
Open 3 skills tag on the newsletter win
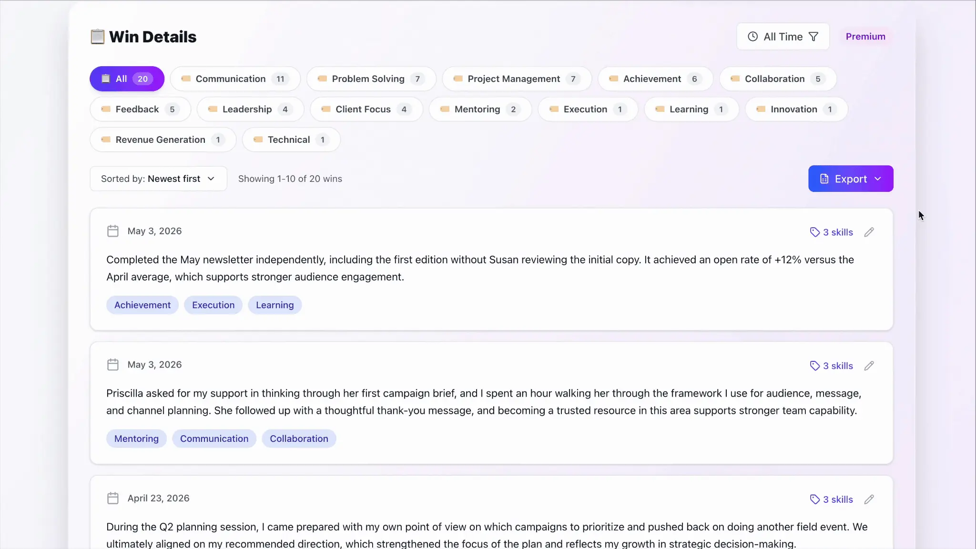831,232
